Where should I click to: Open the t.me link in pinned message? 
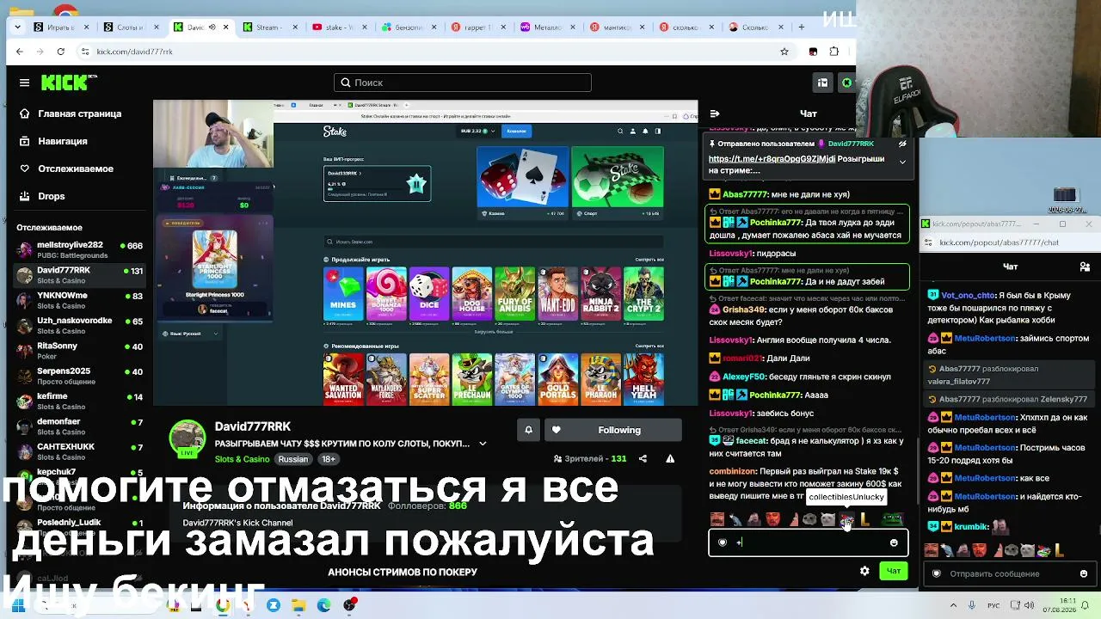point(772,159)
